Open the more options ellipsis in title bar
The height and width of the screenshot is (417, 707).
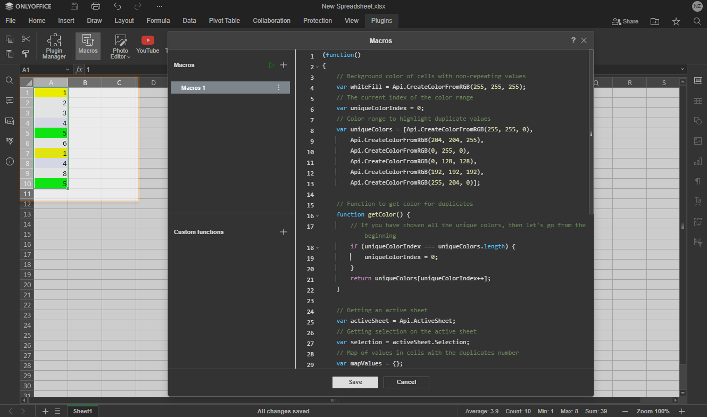160,6
